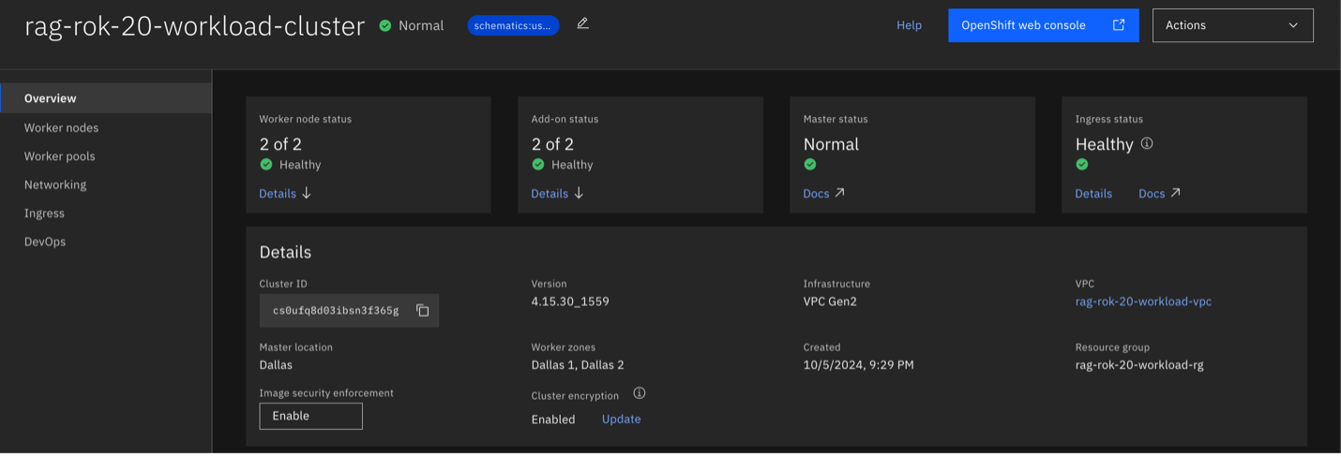1341x457 pixels.
Task: Click the Ingress status info icon
Action: coord(1146,144)
